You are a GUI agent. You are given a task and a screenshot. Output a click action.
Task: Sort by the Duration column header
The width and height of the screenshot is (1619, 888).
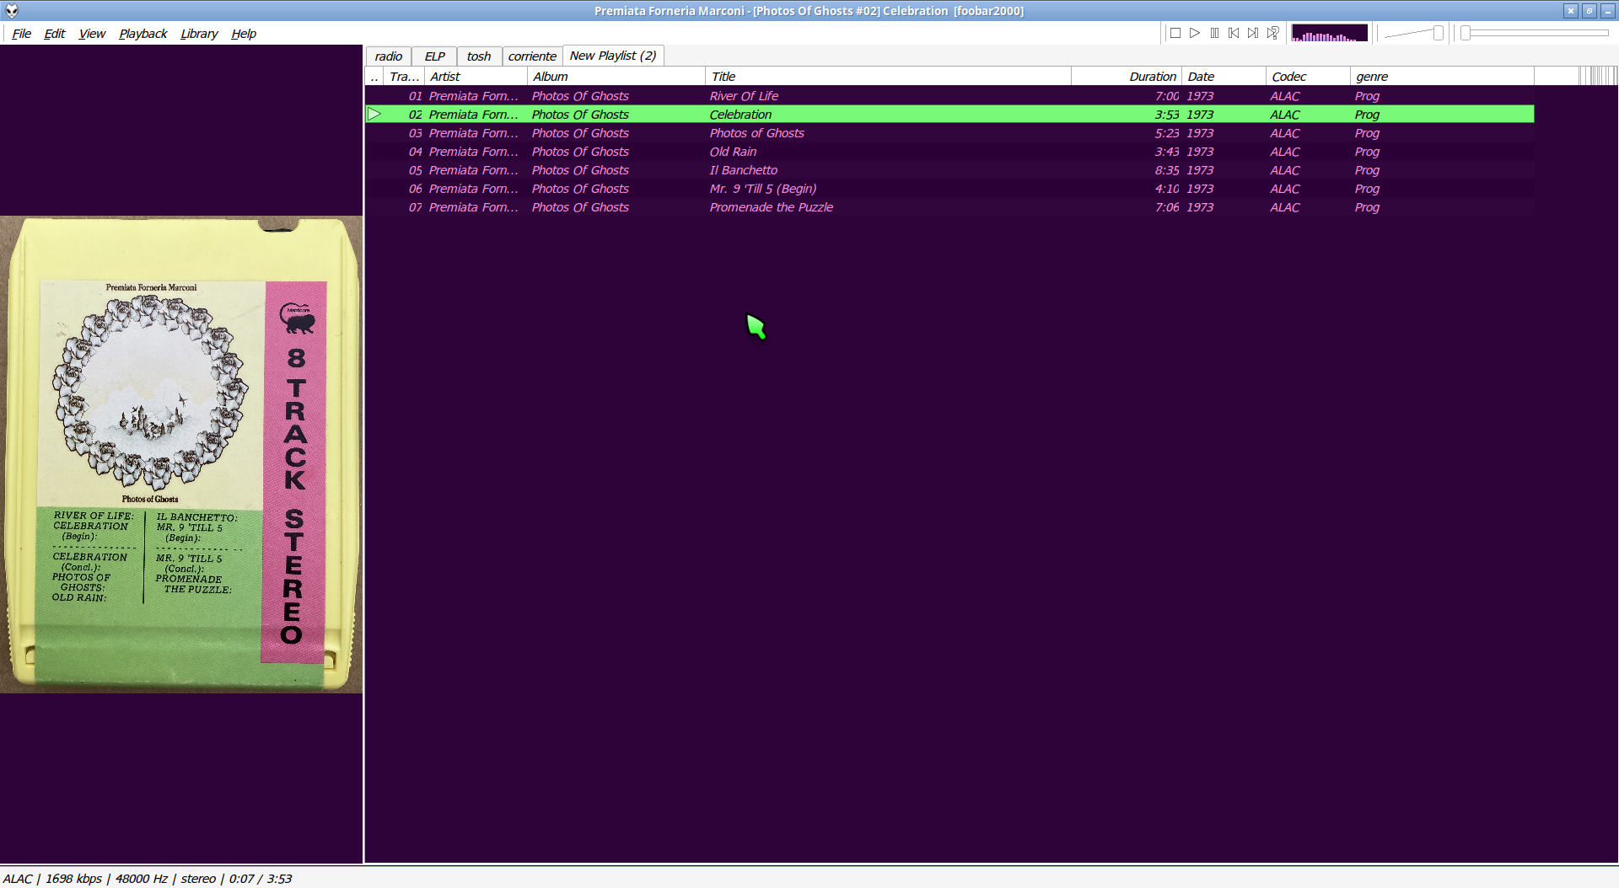tap(1127, 77)
